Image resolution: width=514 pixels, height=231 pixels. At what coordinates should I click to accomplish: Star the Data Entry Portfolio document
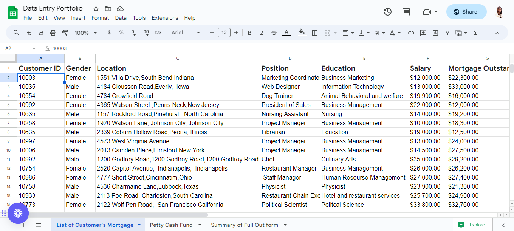tap(96, 9)
